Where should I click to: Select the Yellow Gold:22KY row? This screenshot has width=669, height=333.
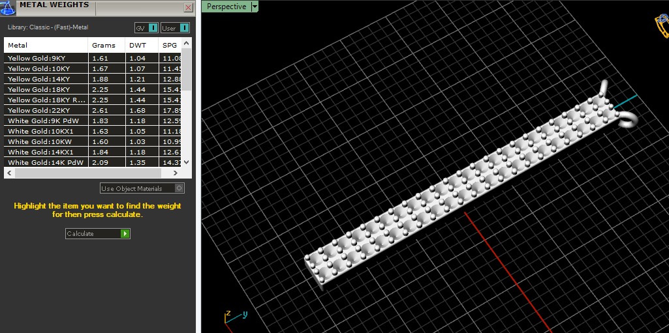(x=93, y=110)
